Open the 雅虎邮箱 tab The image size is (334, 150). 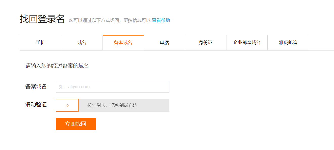tap(288, 43)
